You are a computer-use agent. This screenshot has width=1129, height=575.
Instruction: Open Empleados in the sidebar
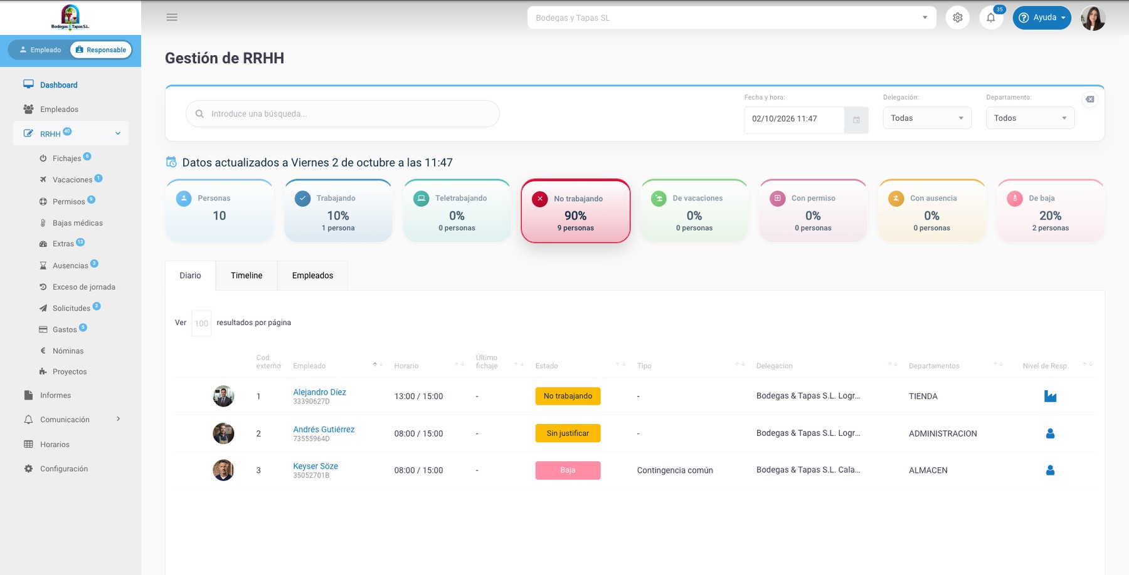[59, 109]
